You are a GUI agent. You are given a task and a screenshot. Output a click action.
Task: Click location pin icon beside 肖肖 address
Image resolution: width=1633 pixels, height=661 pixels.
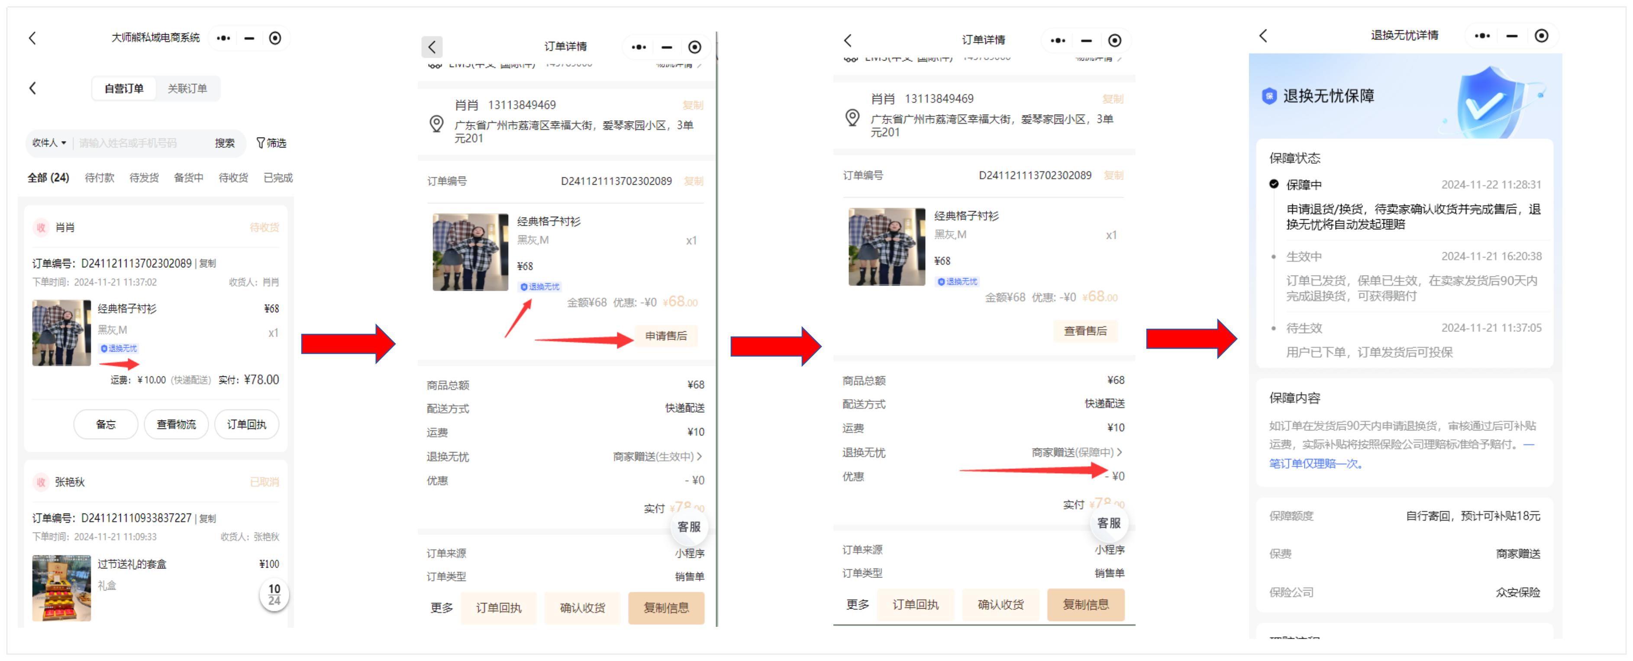point(437,123)
